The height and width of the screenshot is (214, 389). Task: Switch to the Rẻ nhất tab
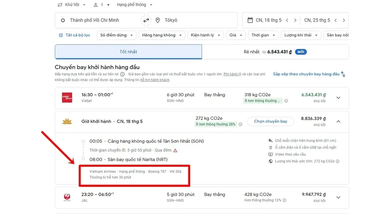275,52
